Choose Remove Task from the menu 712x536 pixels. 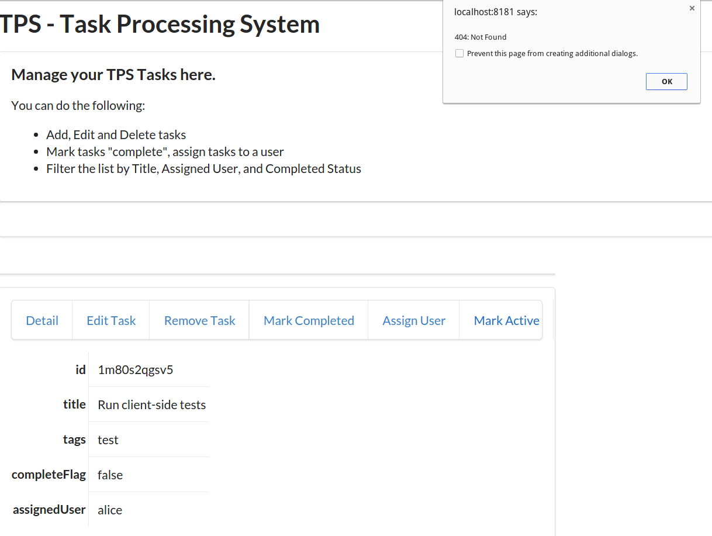[x=199, y=320]
